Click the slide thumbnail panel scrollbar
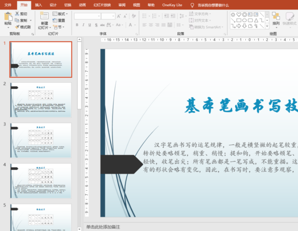298x231 pixels. point(79,75)
